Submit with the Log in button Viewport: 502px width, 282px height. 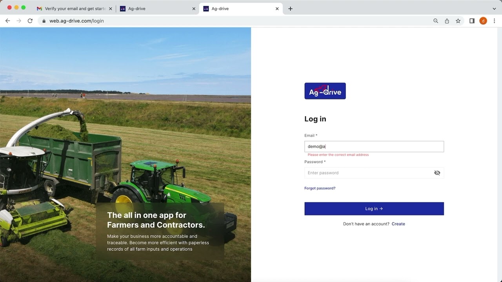374,209
